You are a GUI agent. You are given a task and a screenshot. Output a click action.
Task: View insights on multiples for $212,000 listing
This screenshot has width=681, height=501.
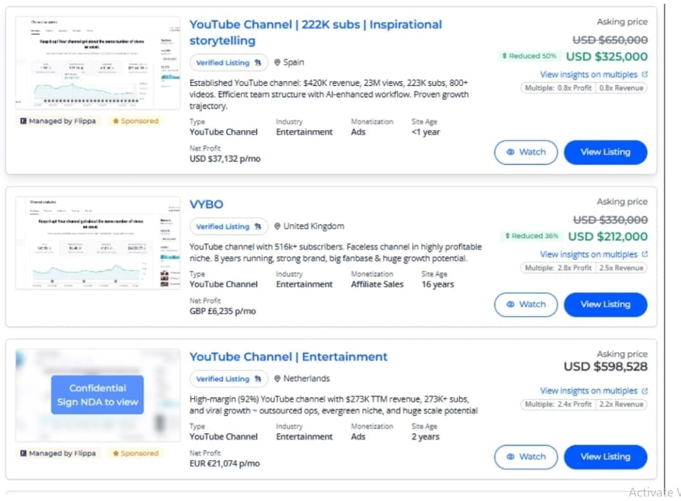tap(589, 255)
